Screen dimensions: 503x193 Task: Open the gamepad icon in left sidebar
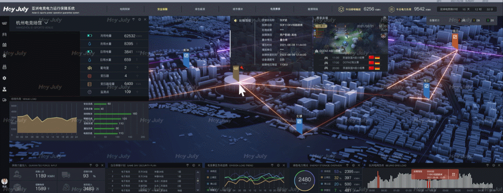click(5, 34)
